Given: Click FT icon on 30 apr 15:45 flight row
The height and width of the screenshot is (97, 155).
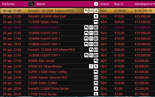Looking at the screenshot, I should pos(91,33).
